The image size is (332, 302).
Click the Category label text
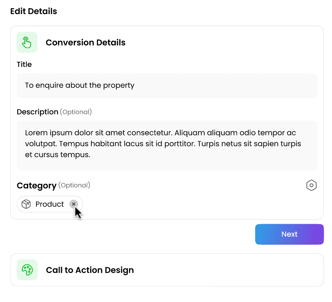[x=36, y=185]
